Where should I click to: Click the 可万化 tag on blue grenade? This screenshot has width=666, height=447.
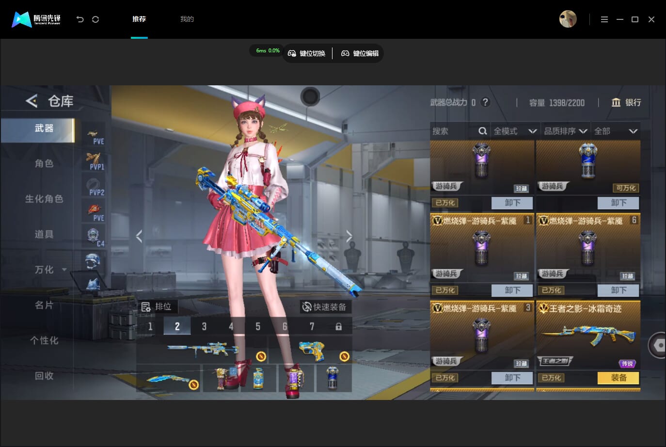pyautogui.click(x=626, y=188)
